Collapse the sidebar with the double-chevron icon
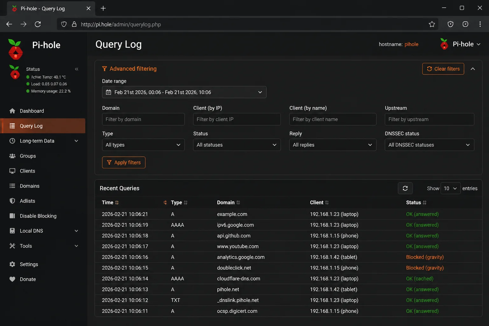 pos(76,69)
